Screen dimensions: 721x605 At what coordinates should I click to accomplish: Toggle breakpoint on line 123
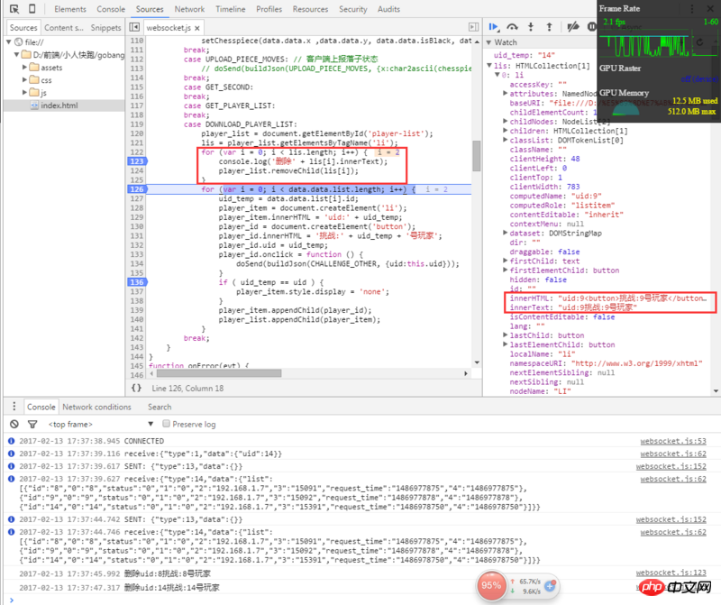pos(135,160)
